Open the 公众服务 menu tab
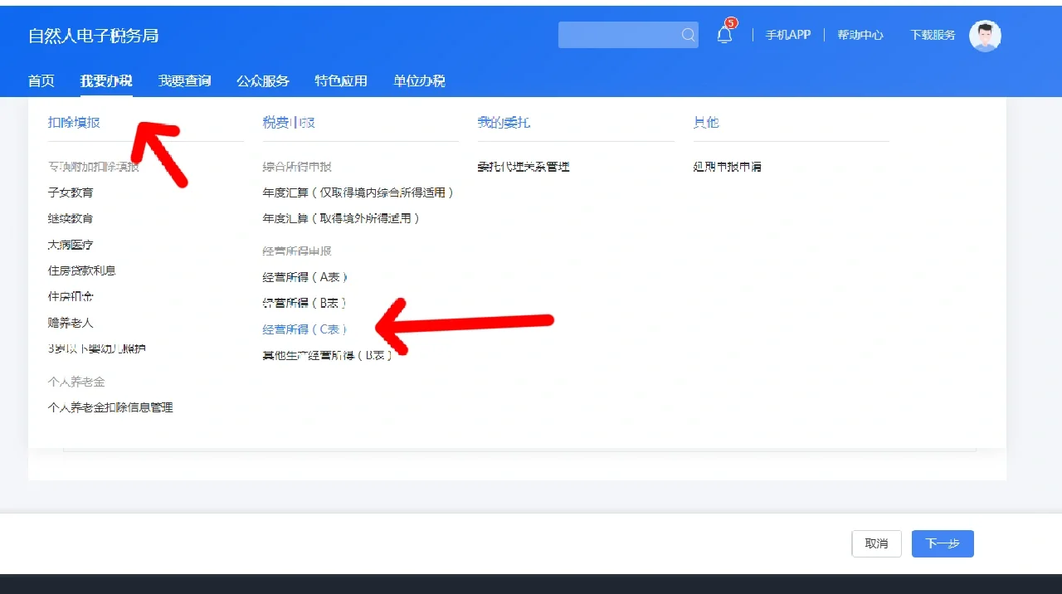1062x594 pixels. (x=263, y=80)
